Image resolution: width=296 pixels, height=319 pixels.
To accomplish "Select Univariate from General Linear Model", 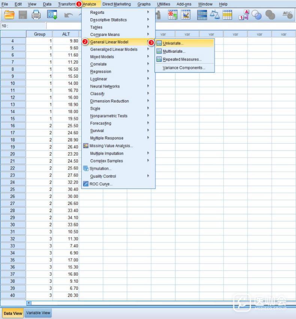I will pyautogui.click(x=173, y=43).
